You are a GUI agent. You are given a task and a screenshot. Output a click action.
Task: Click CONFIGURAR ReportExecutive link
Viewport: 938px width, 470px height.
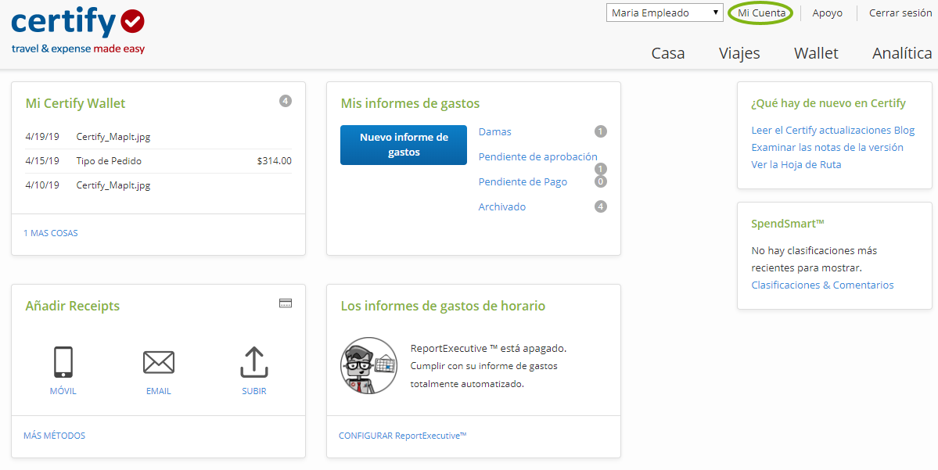[x=403, y=436]
